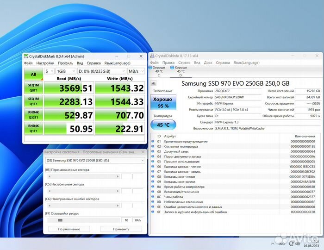The height and width of the screenshot is (250, 324).
Task: Open Справка menu in CrystalDiskMark
Action: click(x=93, y=63)
